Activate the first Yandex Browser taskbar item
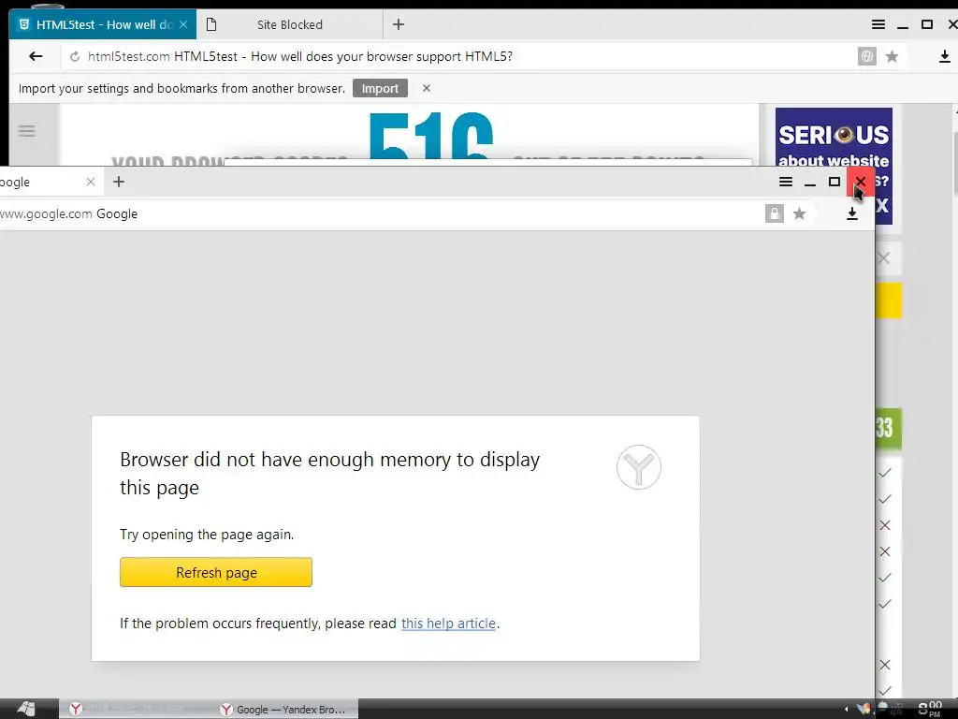Screen dimensions: 958x719 point(137,710)
